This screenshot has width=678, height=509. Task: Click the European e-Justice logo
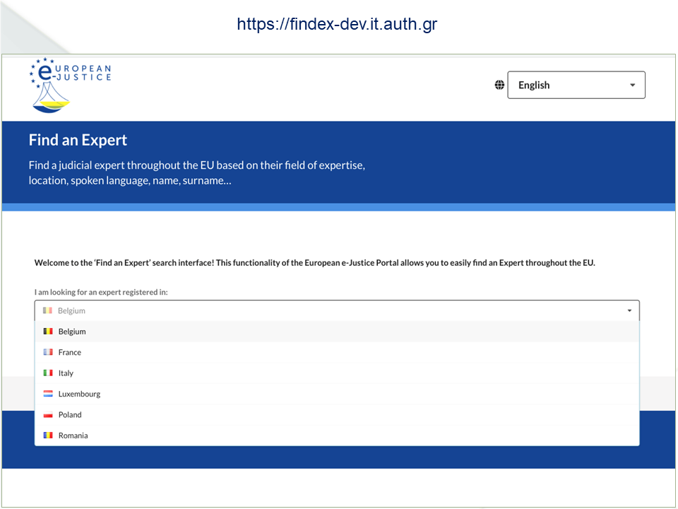(x=69, y=85)
